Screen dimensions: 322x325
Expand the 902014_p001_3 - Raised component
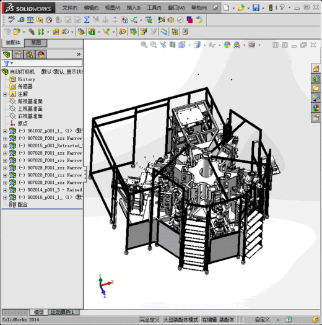pyautogui.click(x=5, y=190)
